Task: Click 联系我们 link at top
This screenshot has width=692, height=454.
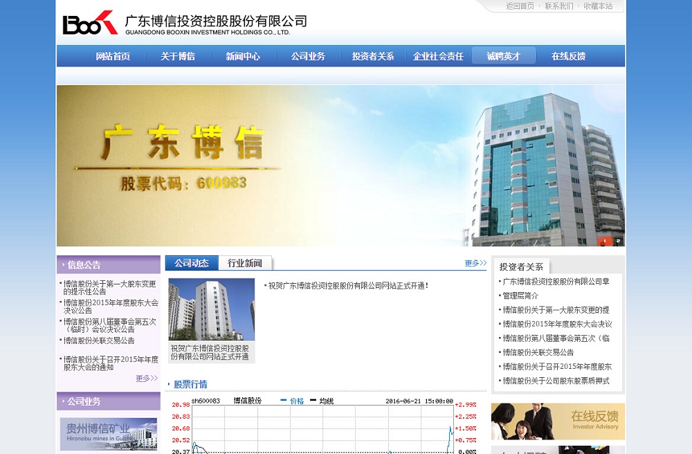Action: (x=559, y=6)
